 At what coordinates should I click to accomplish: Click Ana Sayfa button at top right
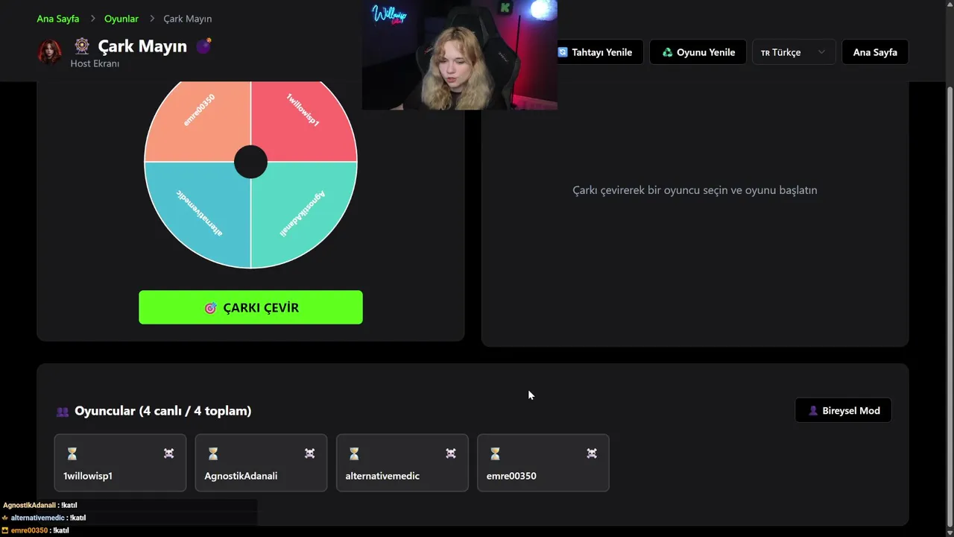tap(875, 52)
